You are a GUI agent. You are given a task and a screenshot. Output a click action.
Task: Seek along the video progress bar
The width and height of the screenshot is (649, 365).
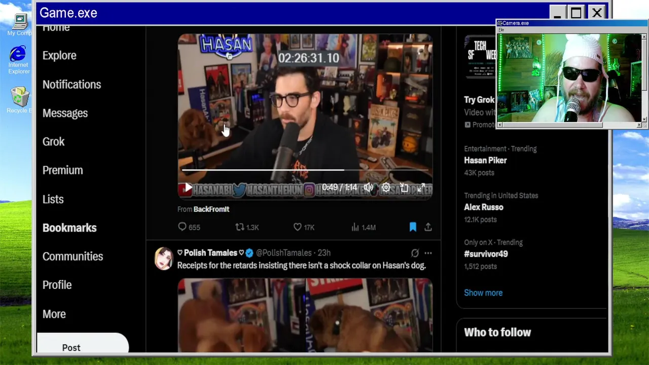[x=305, y=170]
